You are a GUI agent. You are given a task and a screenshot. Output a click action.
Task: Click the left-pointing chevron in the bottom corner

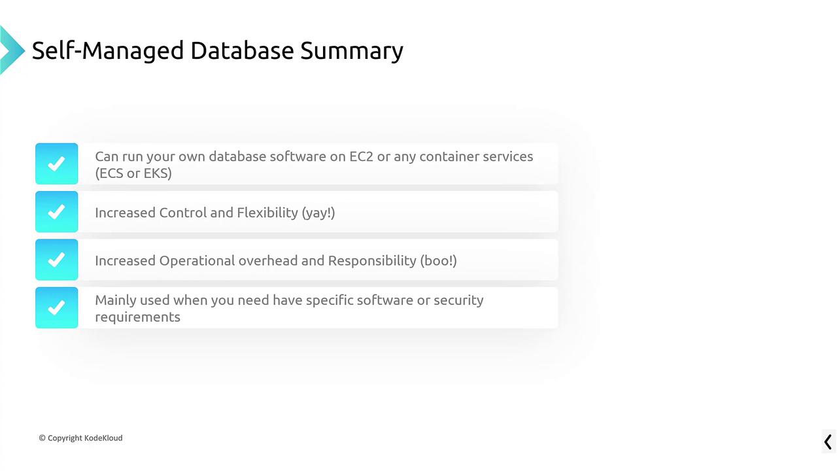tap(828, 442)
